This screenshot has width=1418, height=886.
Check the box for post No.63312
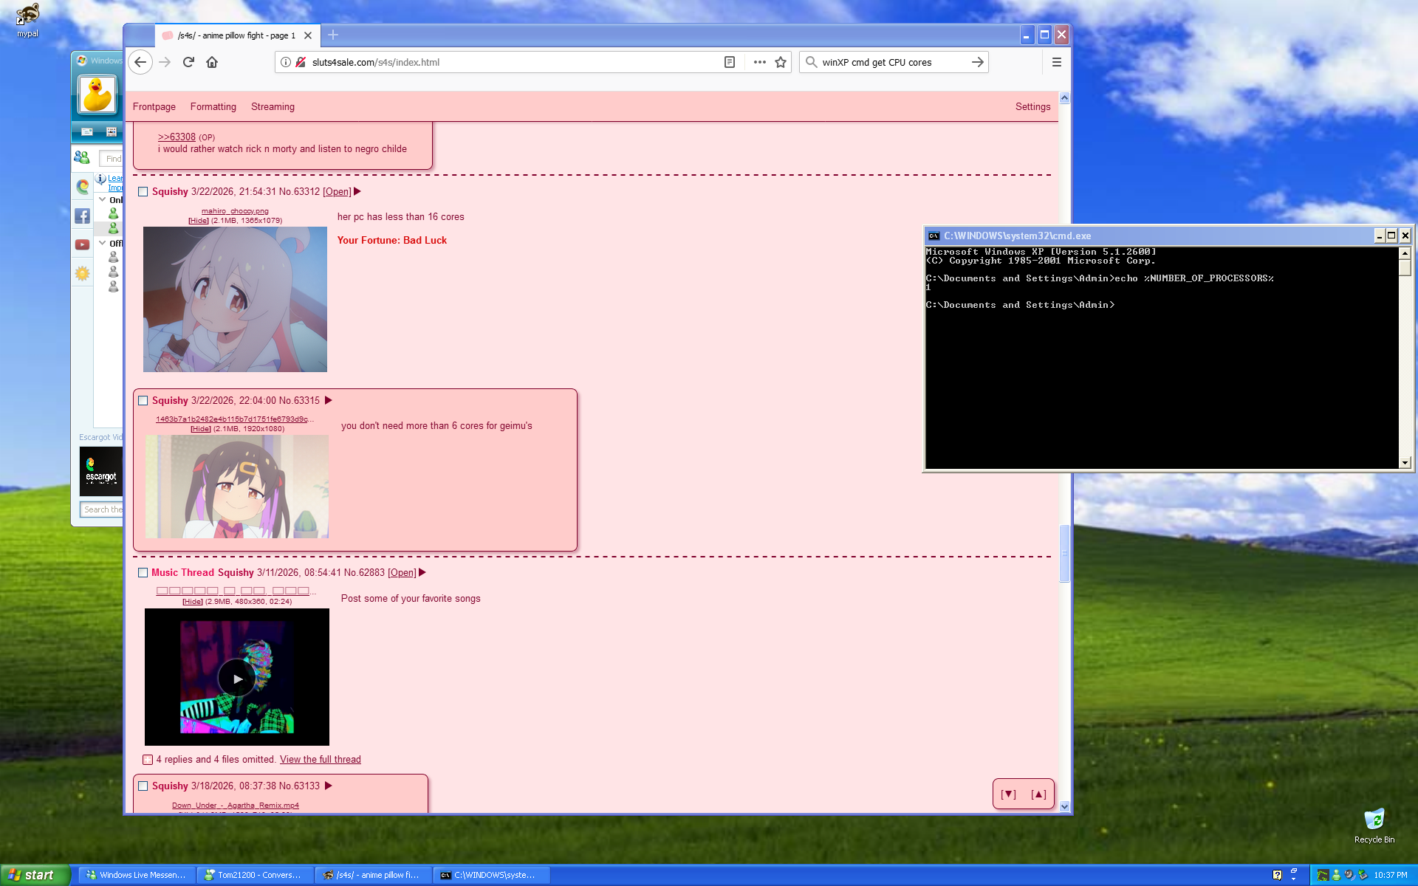pyautogui.click(x=143, y=192)
